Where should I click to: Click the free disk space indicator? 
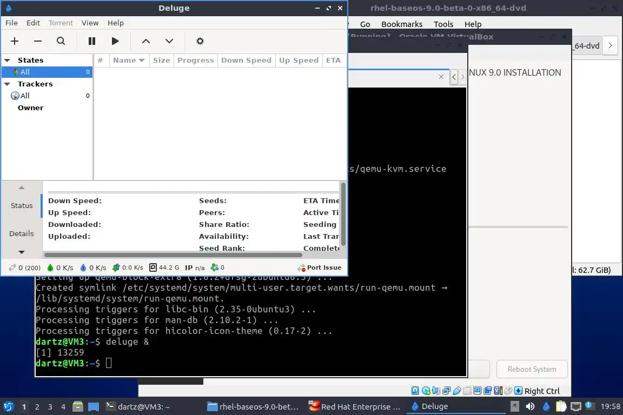pyautogui.click(x=164, y=267)
